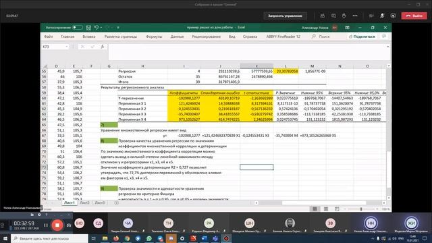
Task: Open Quick Access Toolbar customization arrow
Action: pos(118,28)
